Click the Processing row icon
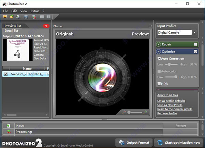Viewport: 205px width, 148px height. pos(9,132)
